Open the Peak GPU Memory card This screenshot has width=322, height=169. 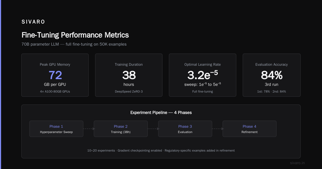55,75
